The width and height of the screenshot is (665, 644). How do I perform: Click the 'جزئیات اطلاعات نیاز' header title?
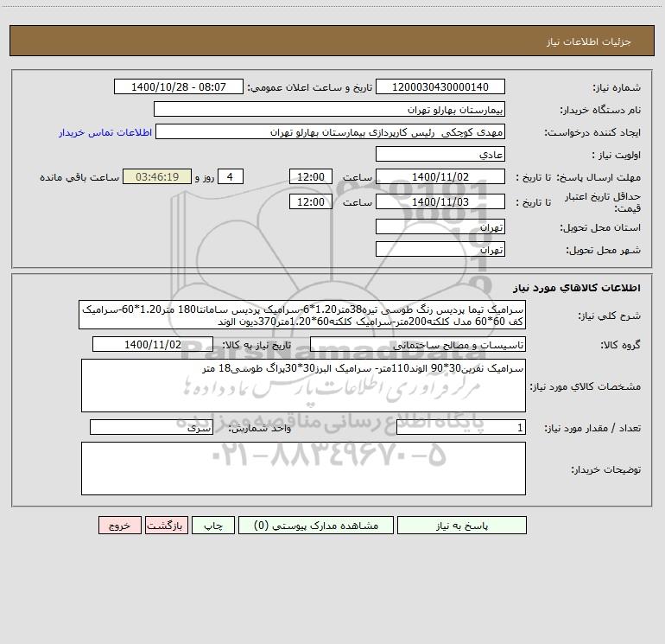tap(589, 41)
